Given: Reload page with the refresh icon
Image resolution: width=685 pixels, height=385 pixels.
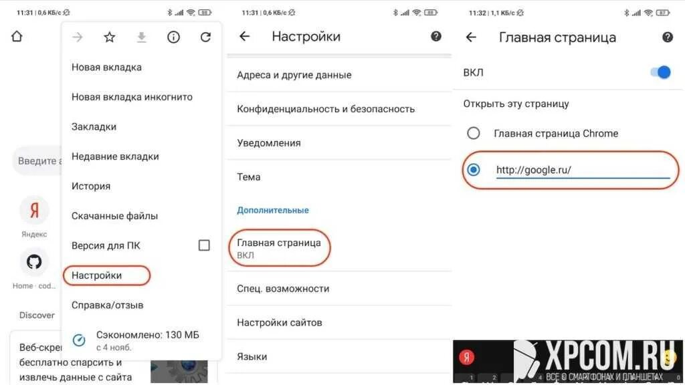Looking at the screenshot, I should (206, 37).
